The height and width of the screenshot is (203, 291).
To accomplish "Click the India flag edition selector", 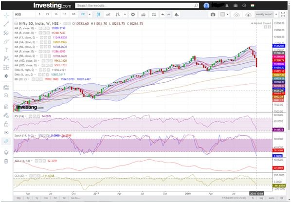I will pyautogui.click(x=253, y=5).
